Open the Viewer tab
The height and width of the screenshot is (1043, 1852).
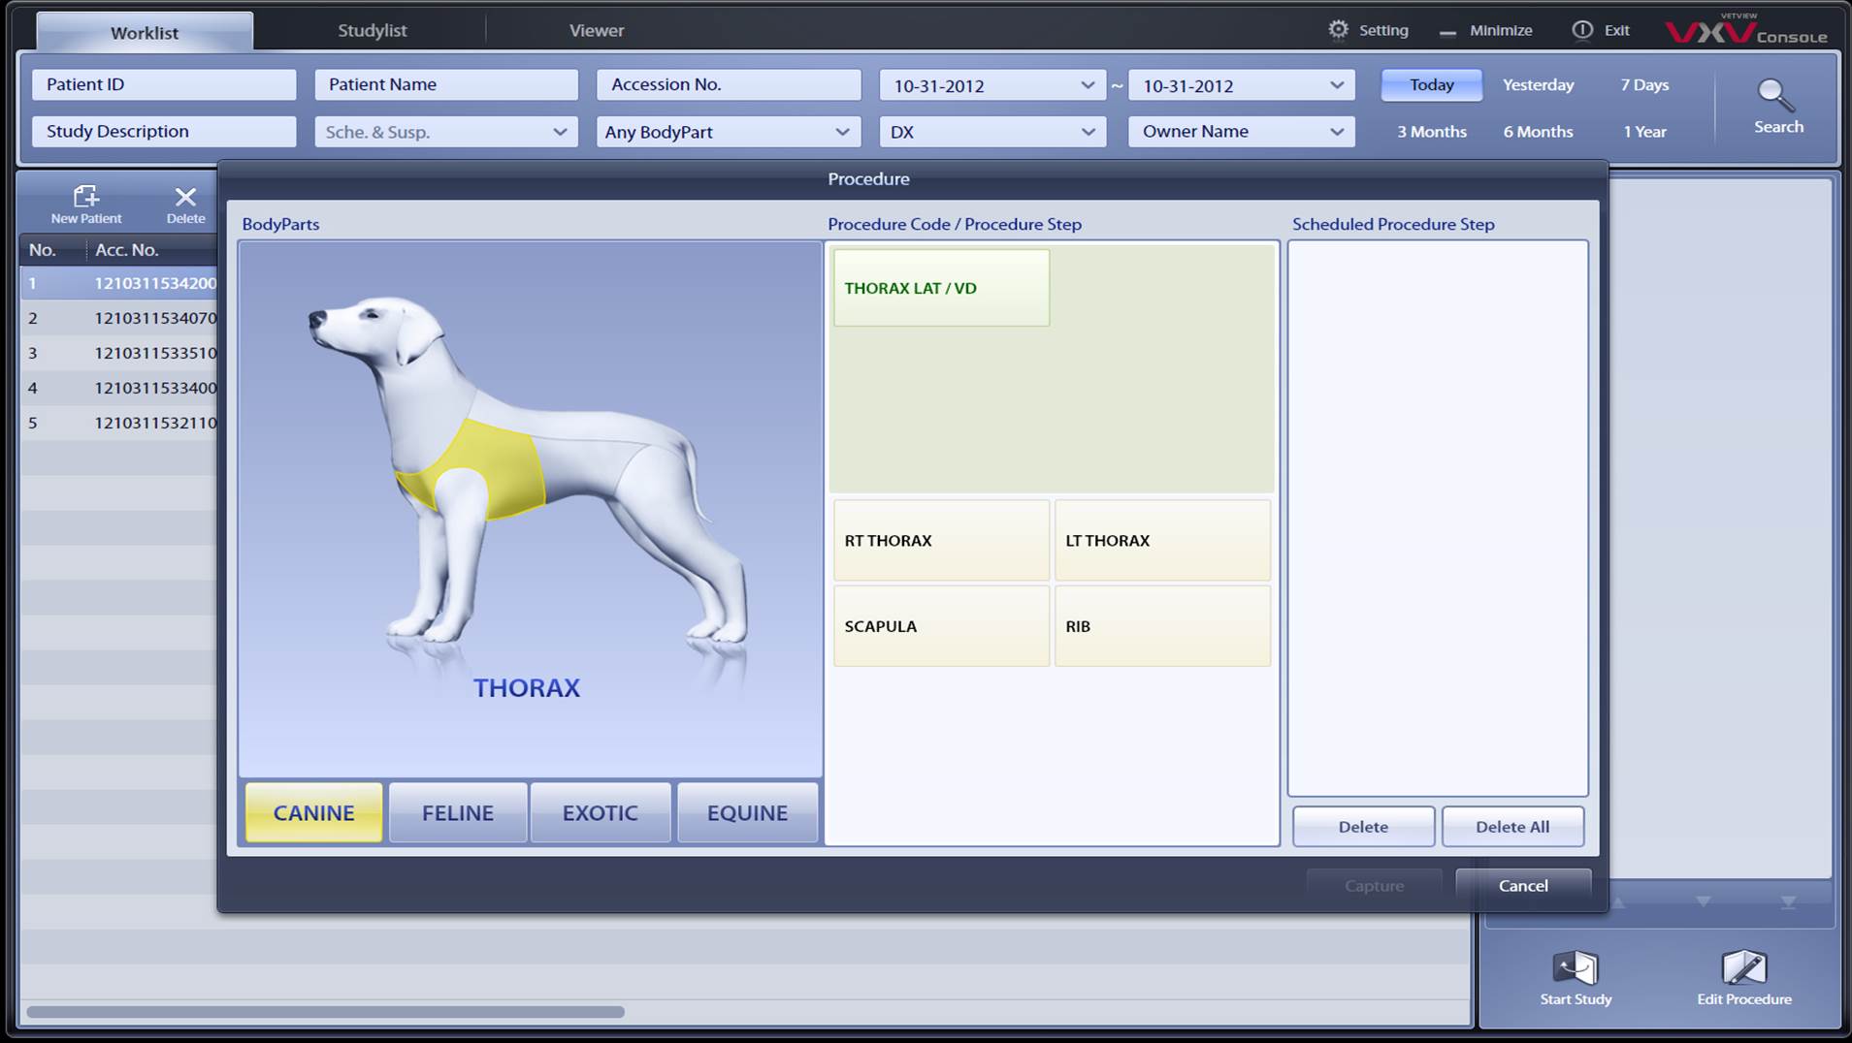[596, 29]
